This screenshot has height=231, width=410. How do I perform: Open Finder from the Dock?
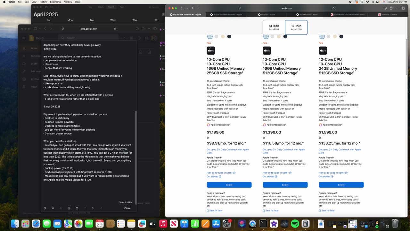[15, 224]
